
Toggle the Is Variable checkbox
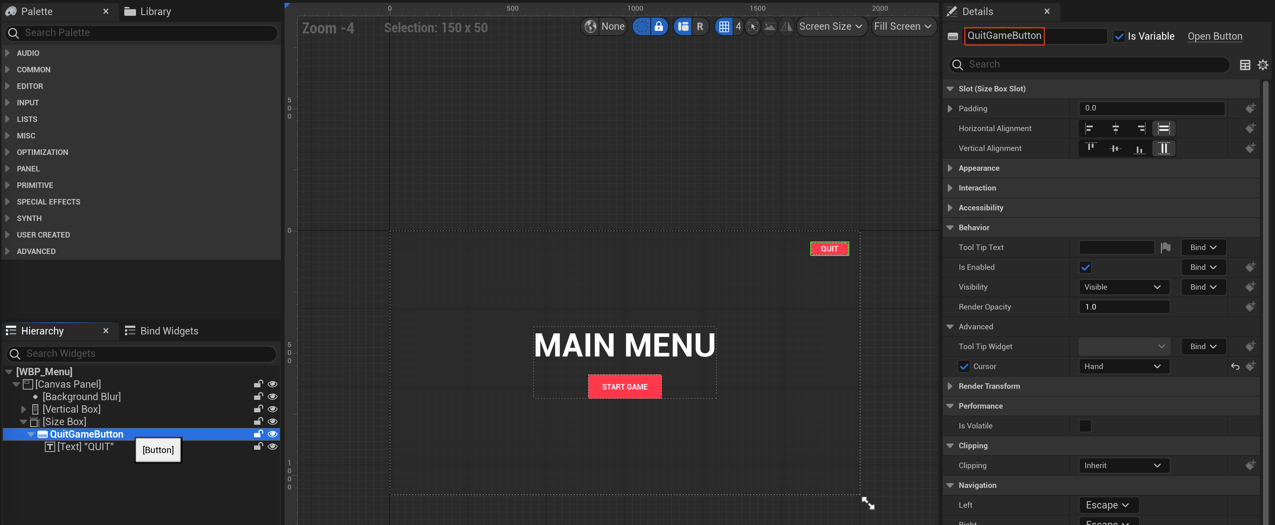[x=1119, y=36]
